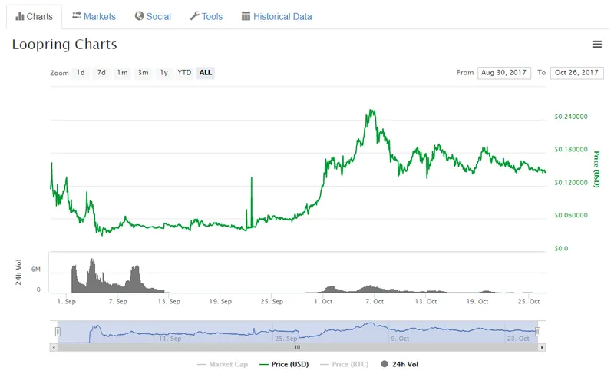614x374 pixels.
Task: Click the $0.0 price axis label
Action: pyautogui.click(x=561, y=248)
